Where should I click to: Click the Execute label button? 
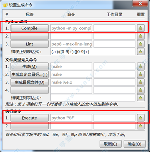[29, 118]
